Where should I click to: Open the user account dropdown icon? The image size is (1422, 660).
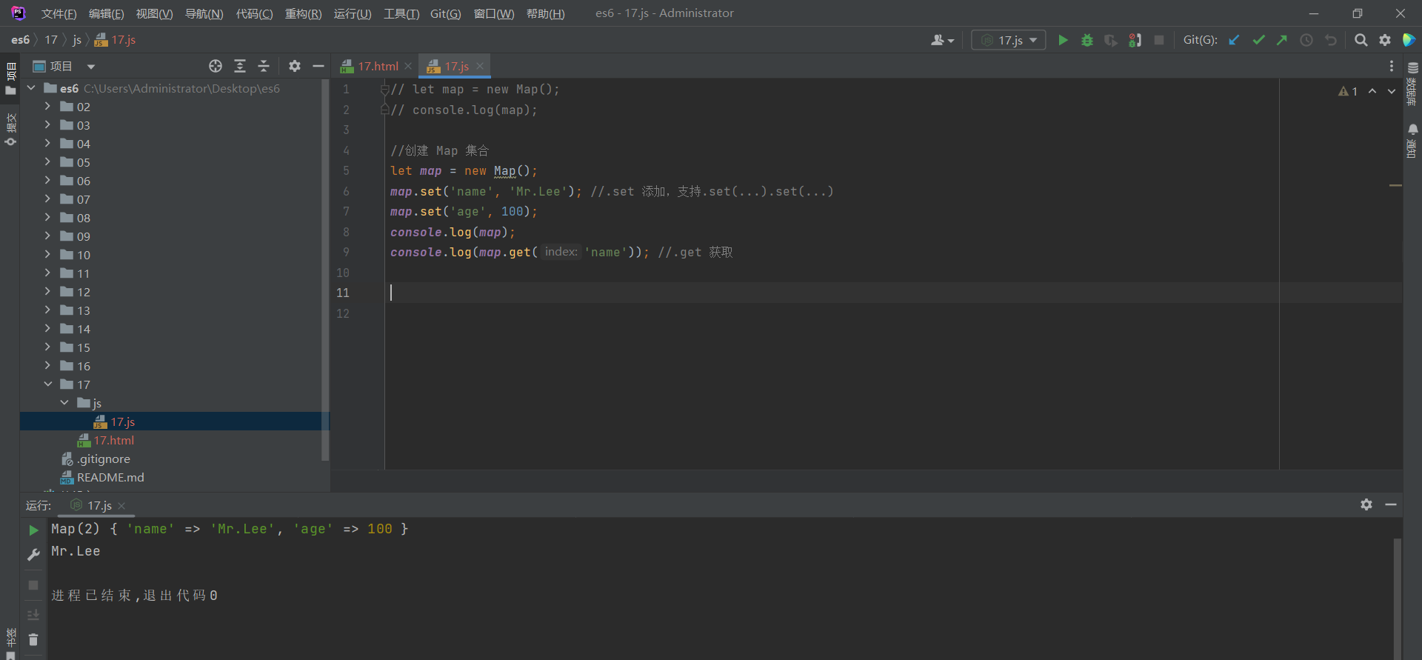942,40
